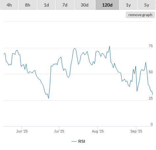Click the Sep '25 axis label

coord(136,131)
